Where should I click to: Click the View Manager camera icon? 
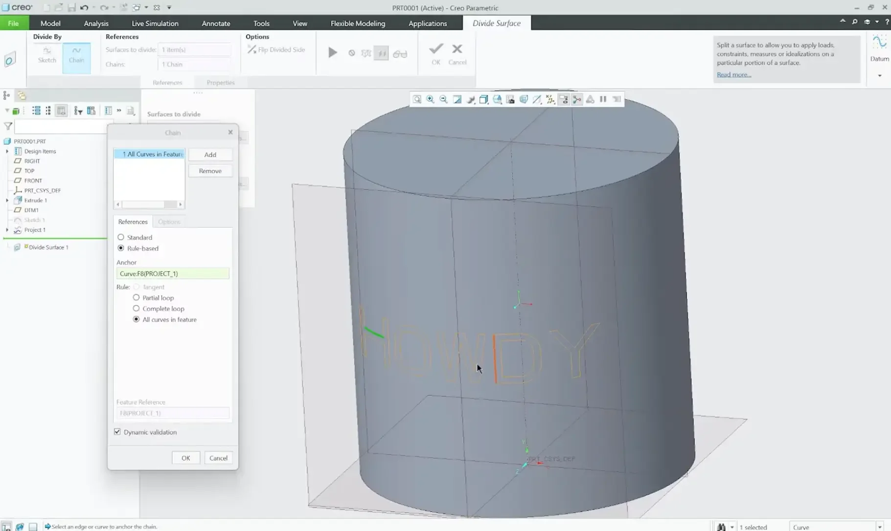[510, 99]
